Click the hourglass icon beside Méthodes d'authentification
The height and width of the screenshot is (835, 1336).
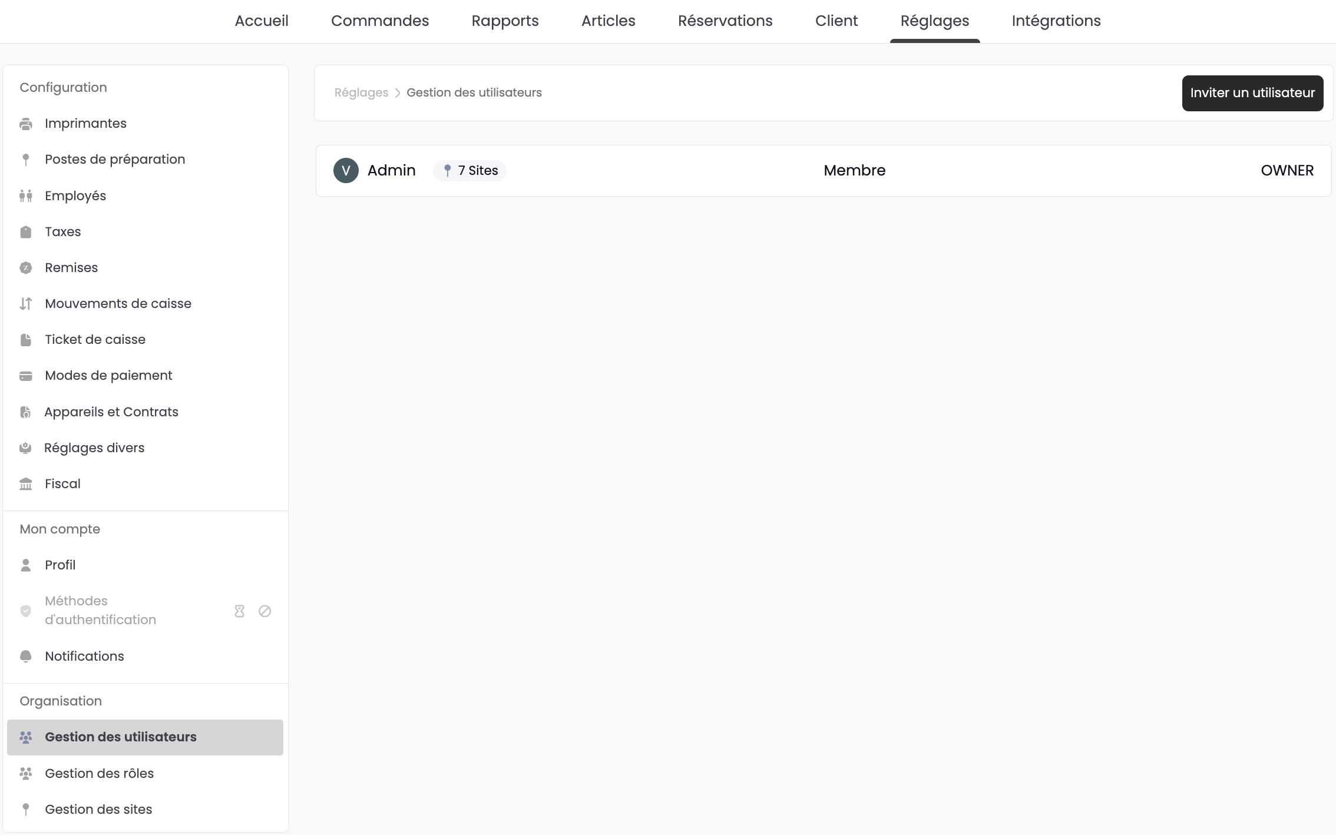[x=239, y=611]
